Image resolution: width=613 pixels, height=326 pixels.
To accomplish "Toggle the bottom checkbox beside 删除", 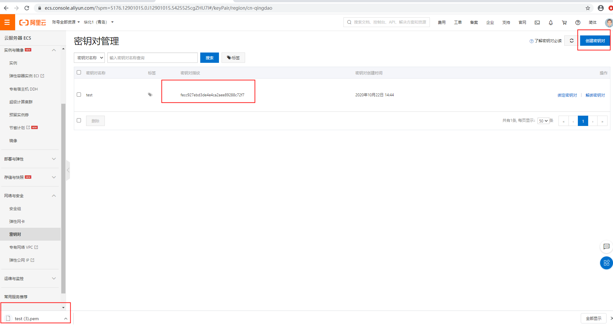I will [x=79, y=120].
